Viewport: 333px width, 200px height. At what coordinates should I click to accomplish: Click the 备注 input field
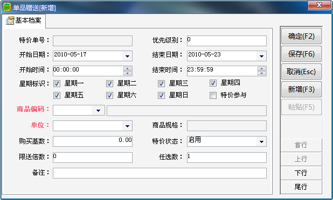pos(159,173)
